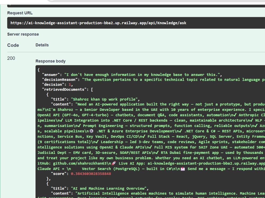Click the mailbox emoji before "Send me a message"
265x198 pixels.
coord(183,169)
